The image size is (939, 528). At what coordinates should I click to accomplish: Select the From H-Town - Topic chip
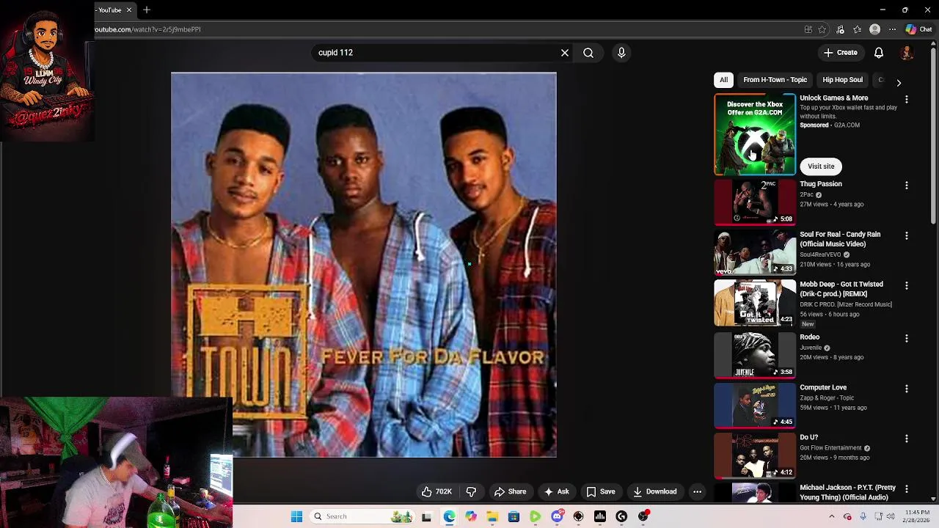[x=775, y=80]
